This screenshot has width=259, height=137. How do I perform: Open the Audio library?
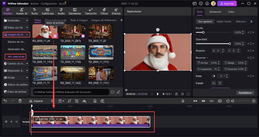point(61,11)
